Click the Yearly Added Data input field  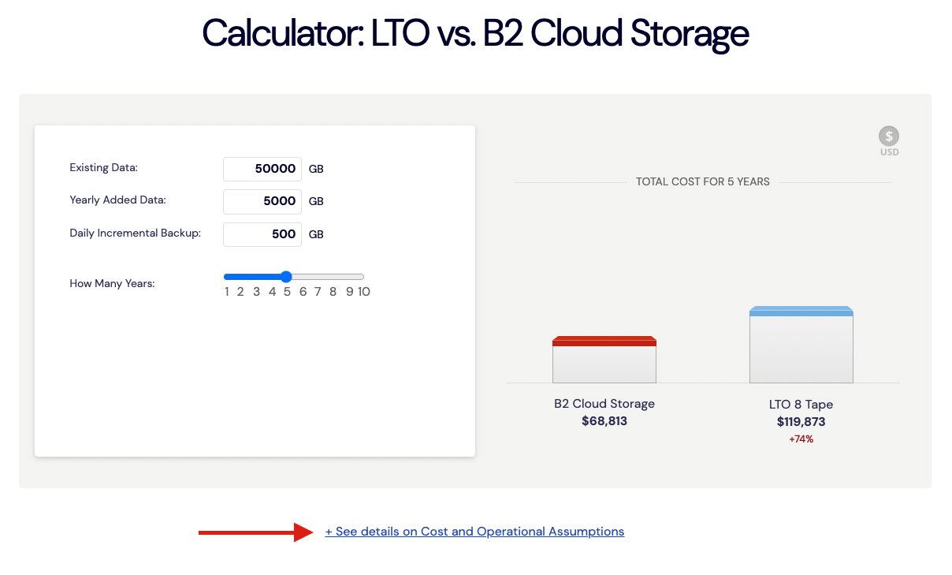click(x=262, y=201)
